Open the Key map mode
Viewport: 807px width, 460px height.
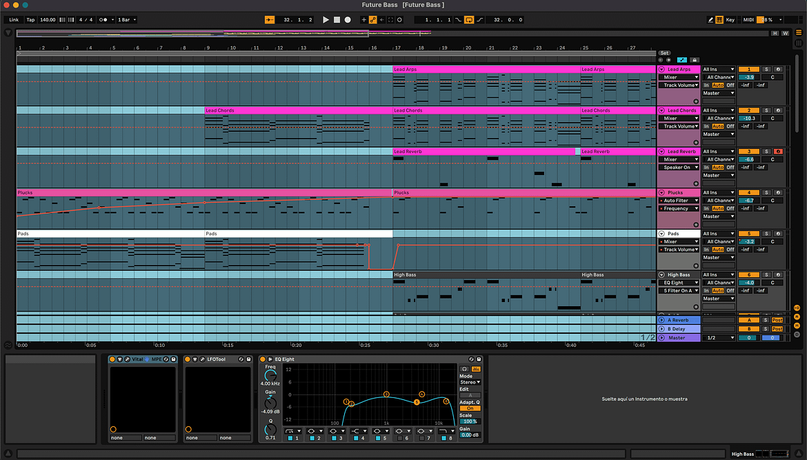click(x=730, y=20)
